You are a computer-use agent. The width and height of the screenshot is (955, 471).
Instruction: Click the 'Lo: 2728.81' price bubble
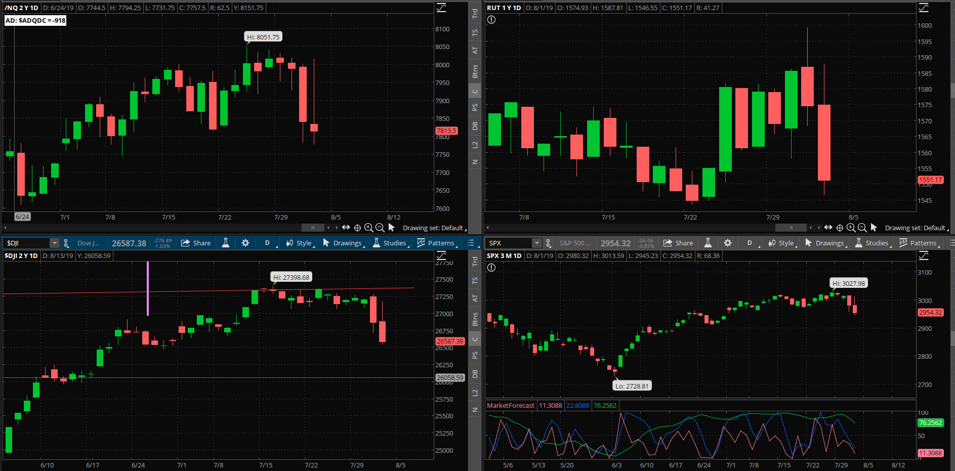(632, 386)
